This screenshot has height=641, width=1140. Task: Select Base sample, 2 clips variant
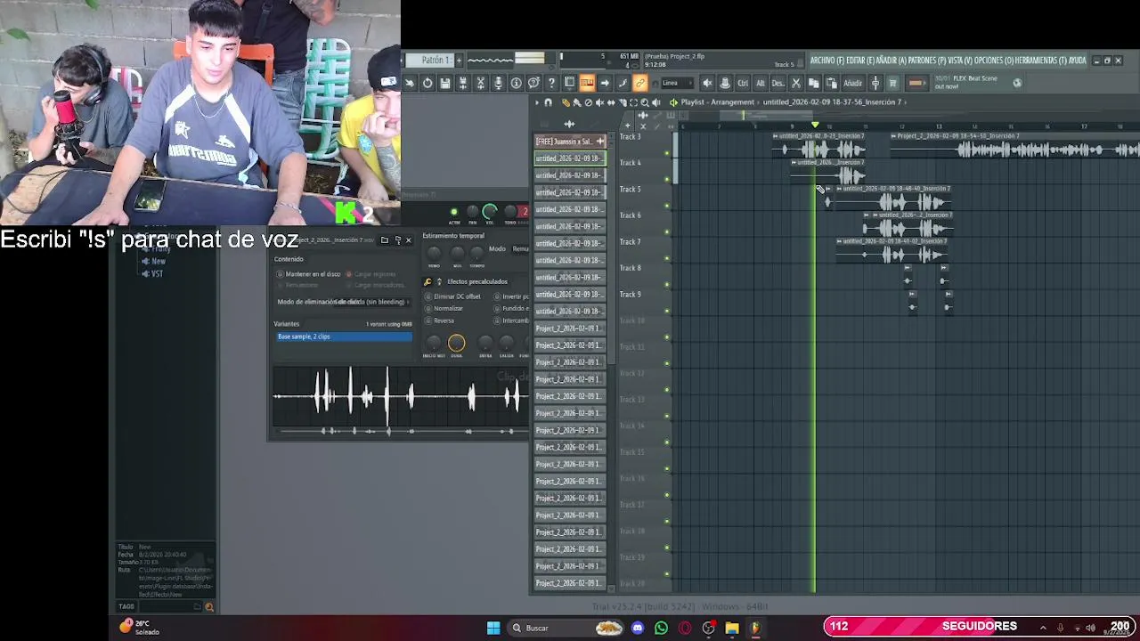[344, 337]
